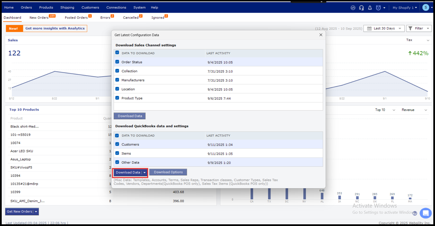Click the activity monitor icon in header
This screenshot has width=435, height=226.
pyautogui.click(x=353, y=8)
